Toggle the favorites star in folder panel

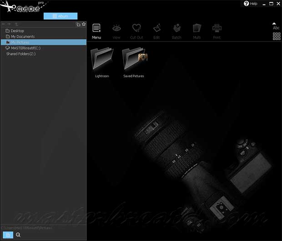point(84,24)
